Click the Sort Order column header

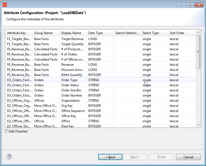181,33
